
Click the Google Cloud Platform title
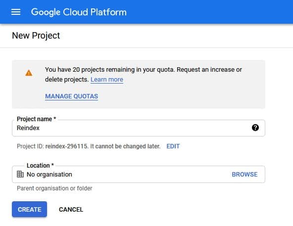click(79, 12)
